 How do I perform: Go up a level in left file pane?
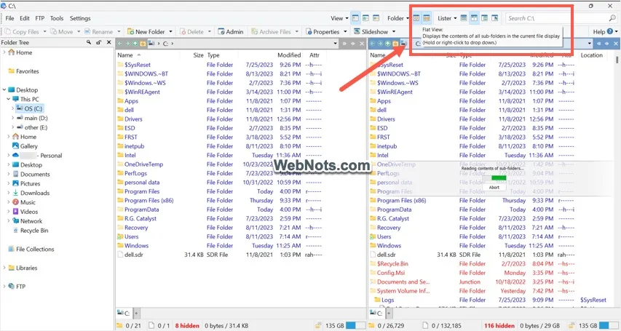(x=135, y=44)
